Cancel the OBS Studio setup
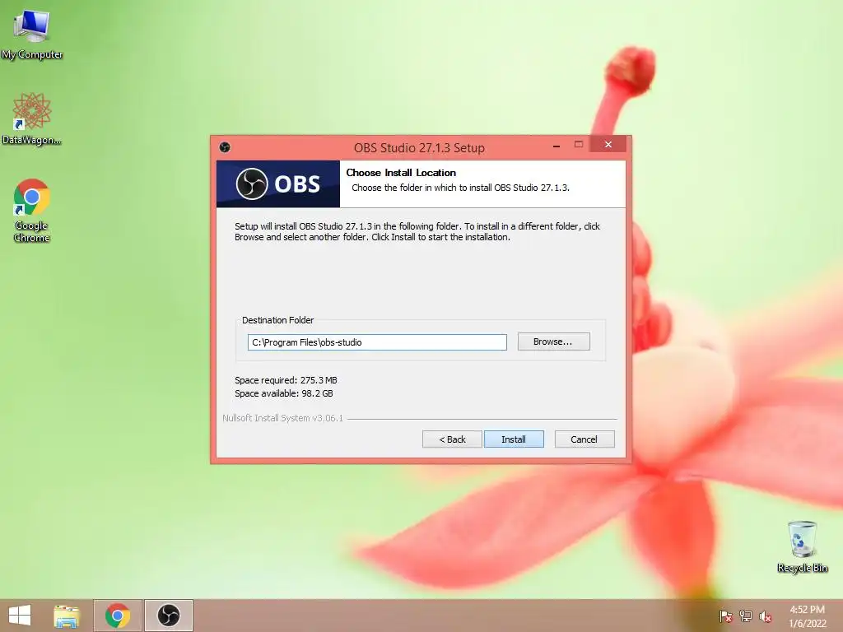This screenshot has width=843, height=632. point(584,439)
